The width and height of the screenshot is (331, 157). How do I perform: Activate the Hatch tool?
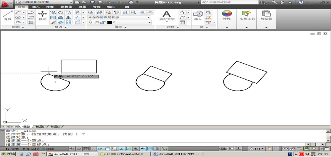point(31,22)
